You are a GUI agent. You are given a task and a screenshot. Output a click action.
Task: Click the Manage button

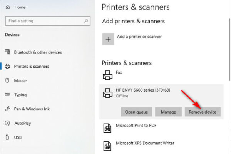point(168,112)
